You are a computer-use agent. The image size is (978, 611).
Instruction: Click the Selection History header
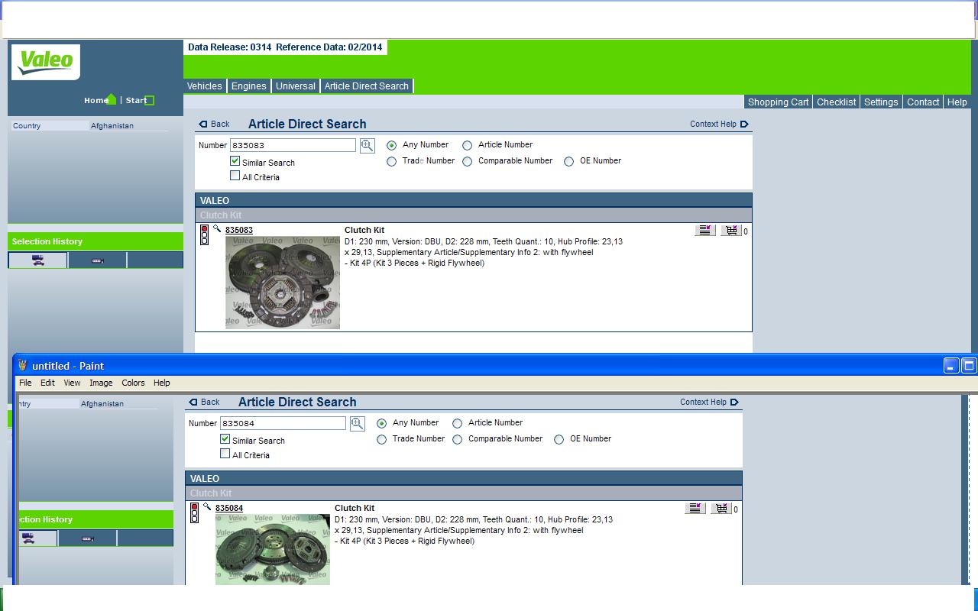pyautogui.click(x=96, y=241)
